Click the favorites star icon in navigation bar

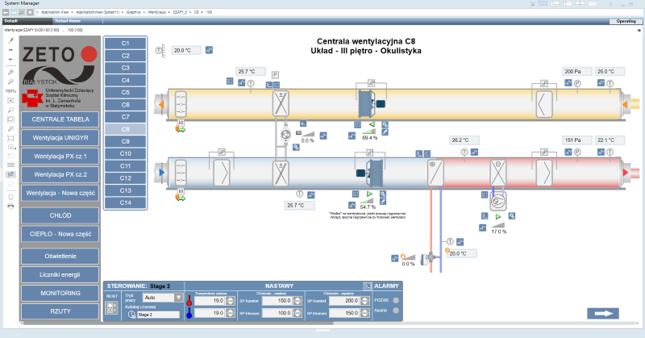[30, 12]
